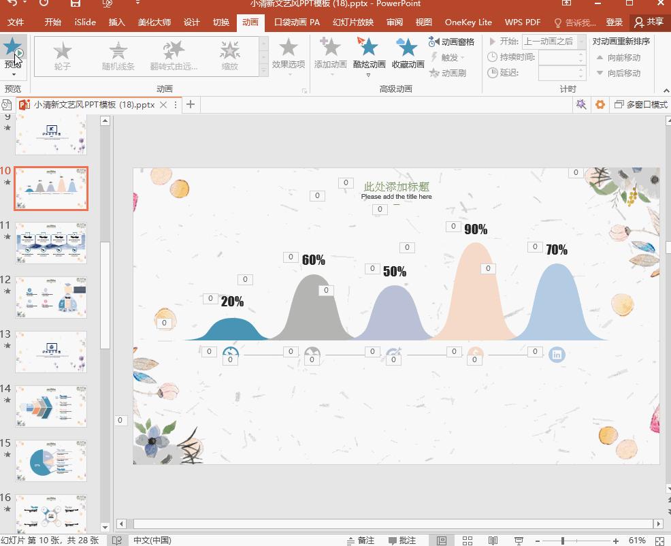The image size is (671, 546).
Task: Click the 登录 (Login) link
Action: click(x=614, y=22)
